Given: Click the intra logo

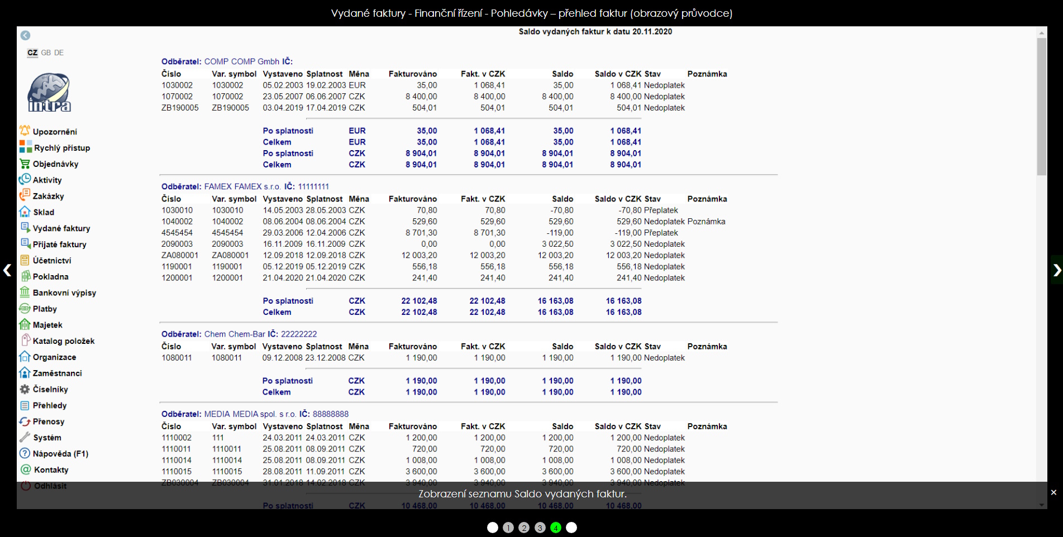Looking at the screenshot, I should coord(49,93).
